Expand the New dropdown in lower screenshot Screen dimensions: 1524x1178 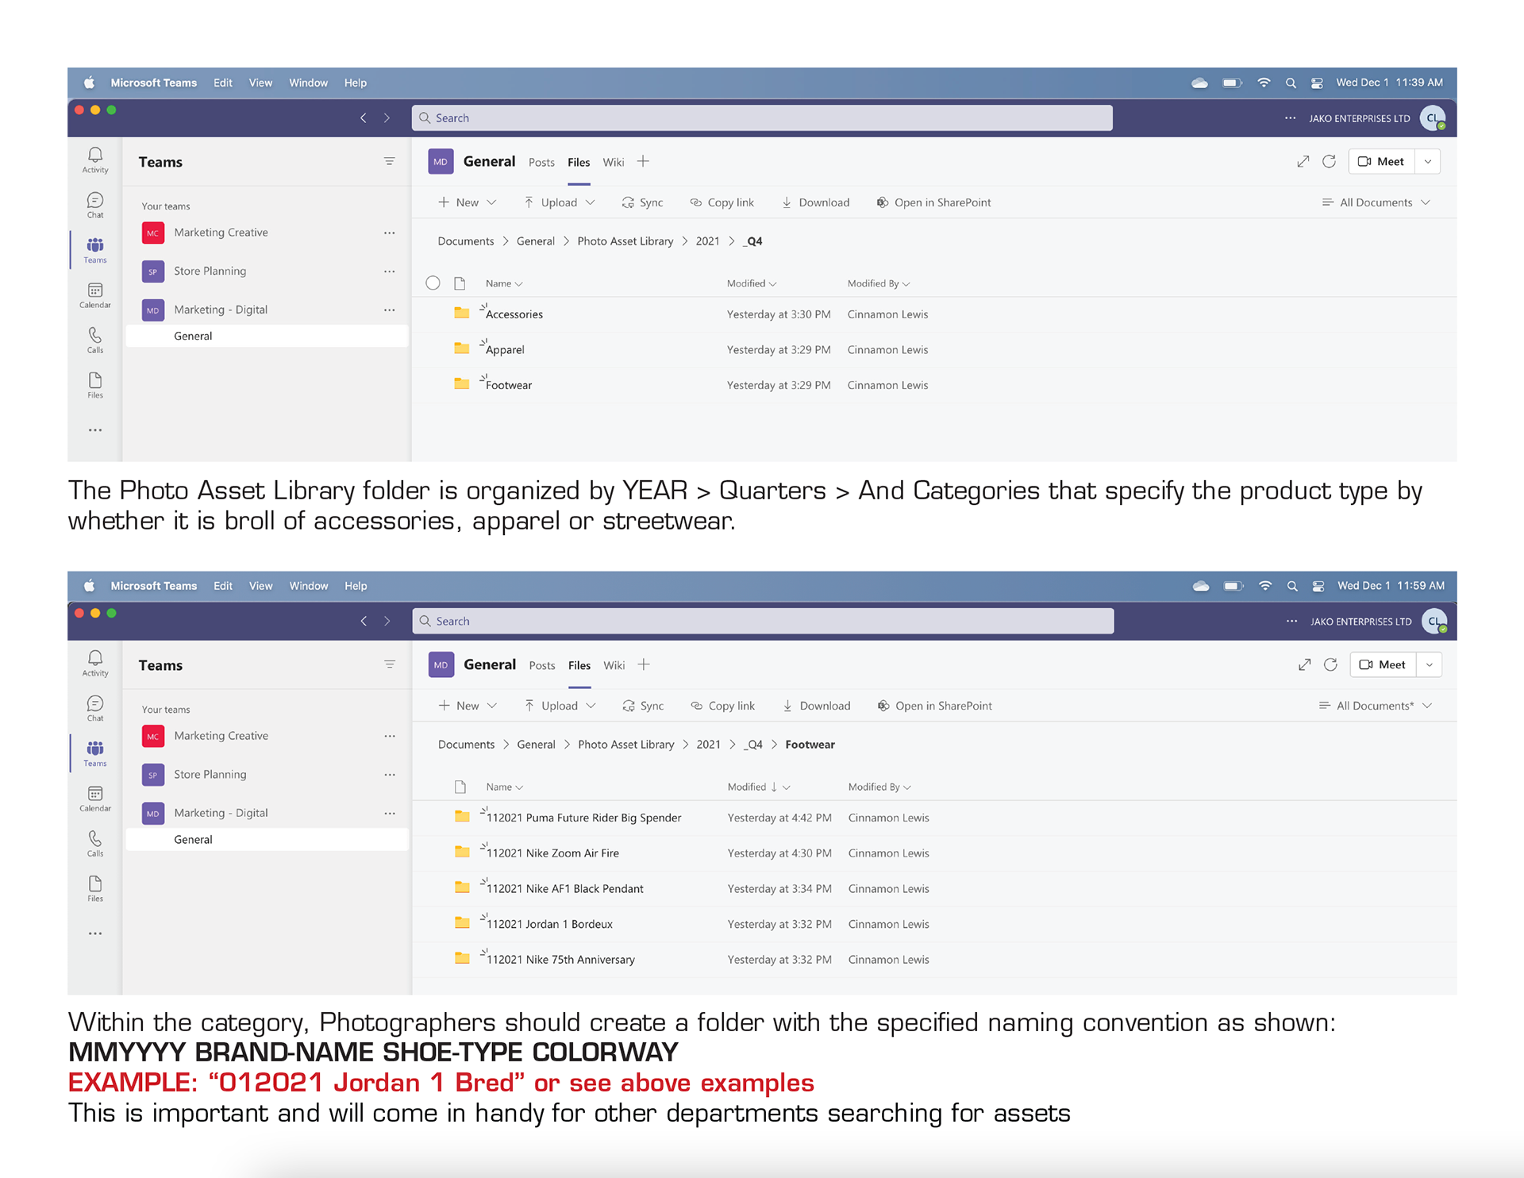point(492,706)
